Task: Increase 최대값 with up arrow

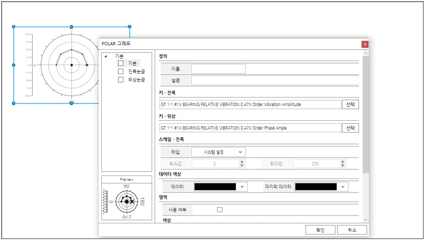Action: [343, 162]
